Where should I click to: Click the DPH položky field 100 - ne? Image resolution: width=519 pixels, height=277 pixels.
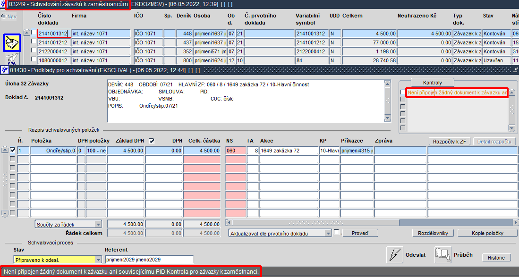(96, 151)
